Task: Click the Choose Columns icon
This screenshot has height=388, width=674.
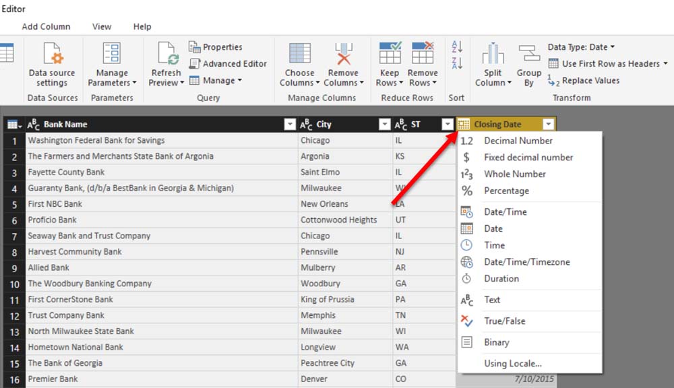Action: [x=299, y=55]
